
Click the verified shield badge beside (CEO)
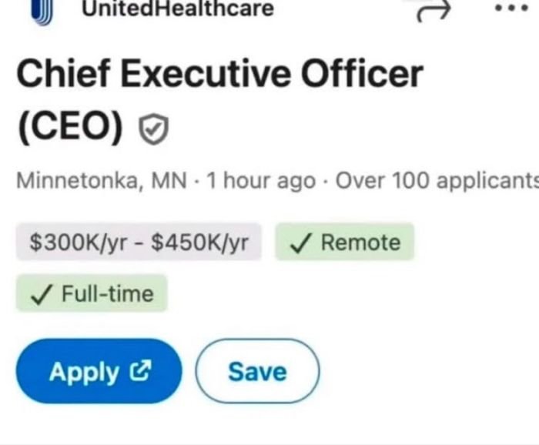[154, 129]
